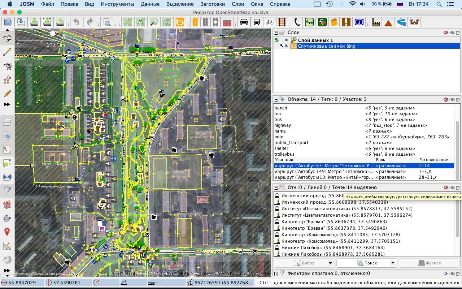Toggle the Filter panel funnel button
This screenshot has height=289, width=462.
coord(7,190)
